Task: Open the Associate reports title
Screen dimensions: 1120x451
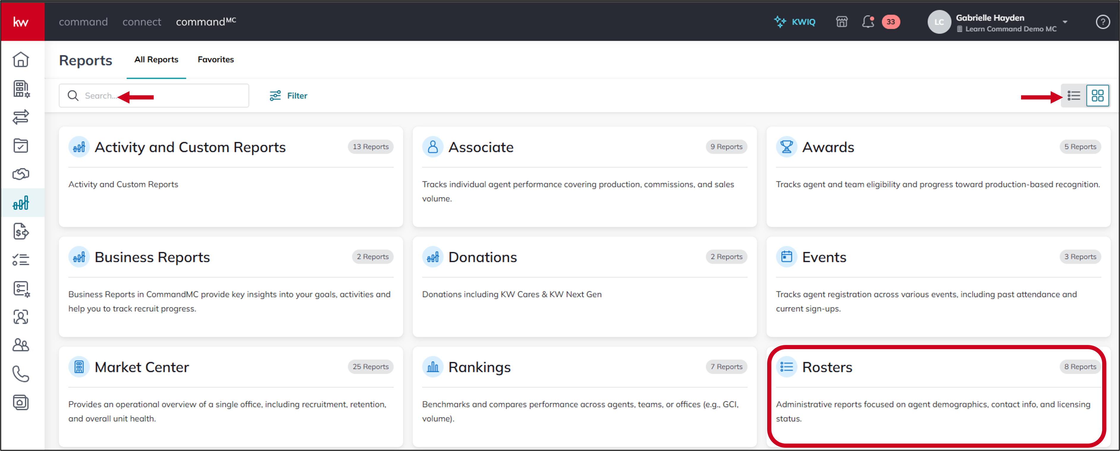Action: tap(481, 147)
